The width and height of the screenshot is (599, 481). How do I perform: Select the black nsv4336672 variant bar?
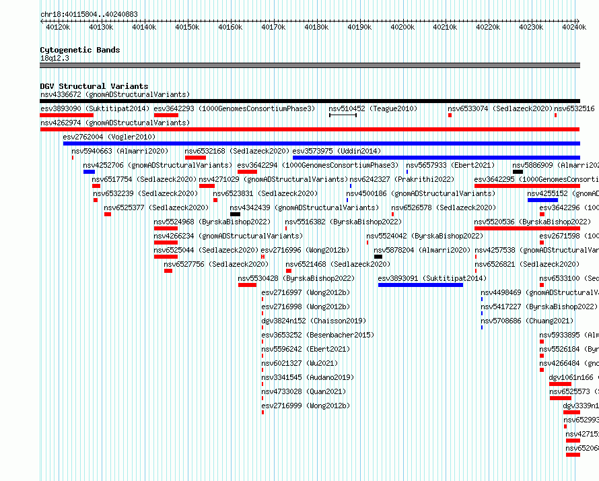(310, 101)
